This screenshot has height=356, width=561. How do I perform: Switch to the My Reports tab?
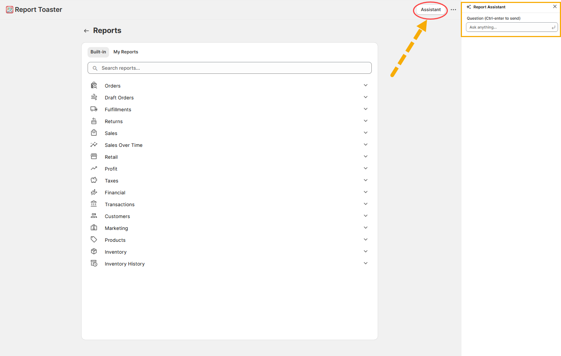point(126,52)
